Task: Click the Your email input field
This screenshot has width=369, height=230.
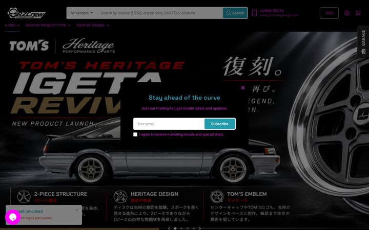Action: [169, 124]
